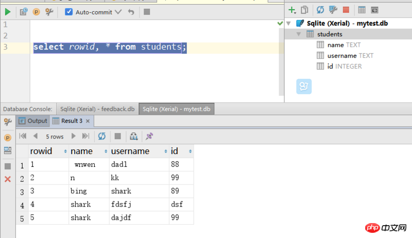Switch to Sqlite (Xerial) - feedback.db console tab
Image resolution: width=412 pixels, height=238 pixels.
tap(97, 109)
